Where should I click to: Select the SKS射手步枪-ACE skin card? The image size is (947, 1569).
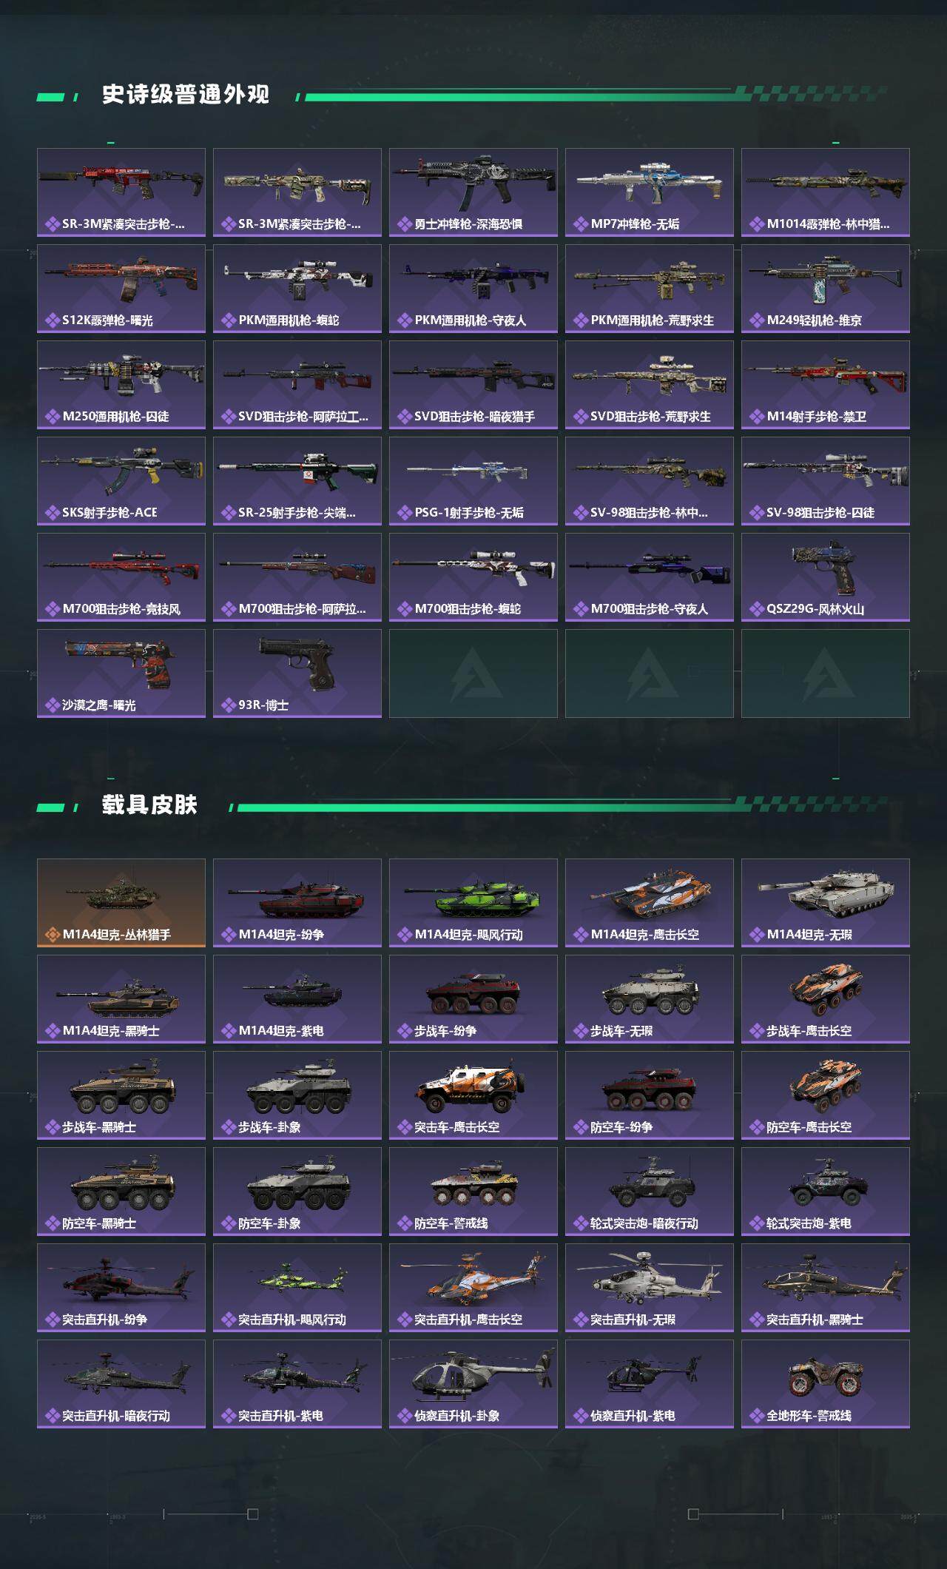coord(121,481)
